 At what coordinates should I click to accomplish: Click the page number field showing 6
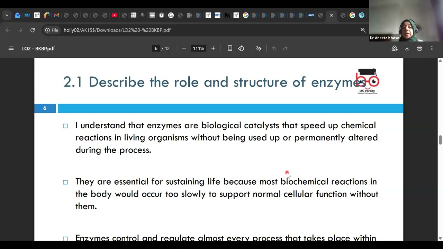tap(156, 48)
